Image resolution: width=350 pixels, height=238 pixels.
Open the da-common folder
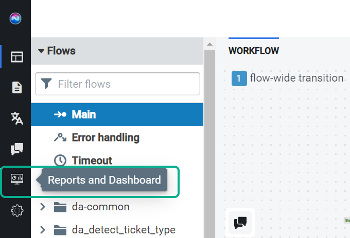100,207
